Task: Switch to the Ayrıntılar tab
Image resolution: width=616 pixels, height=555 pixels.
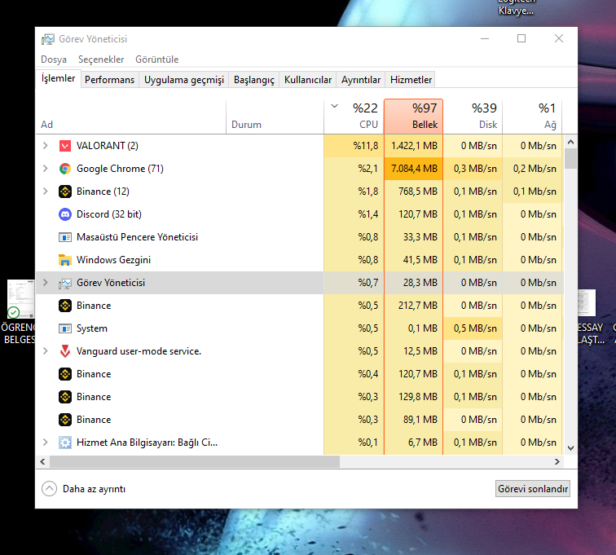Action: point(361,80)
